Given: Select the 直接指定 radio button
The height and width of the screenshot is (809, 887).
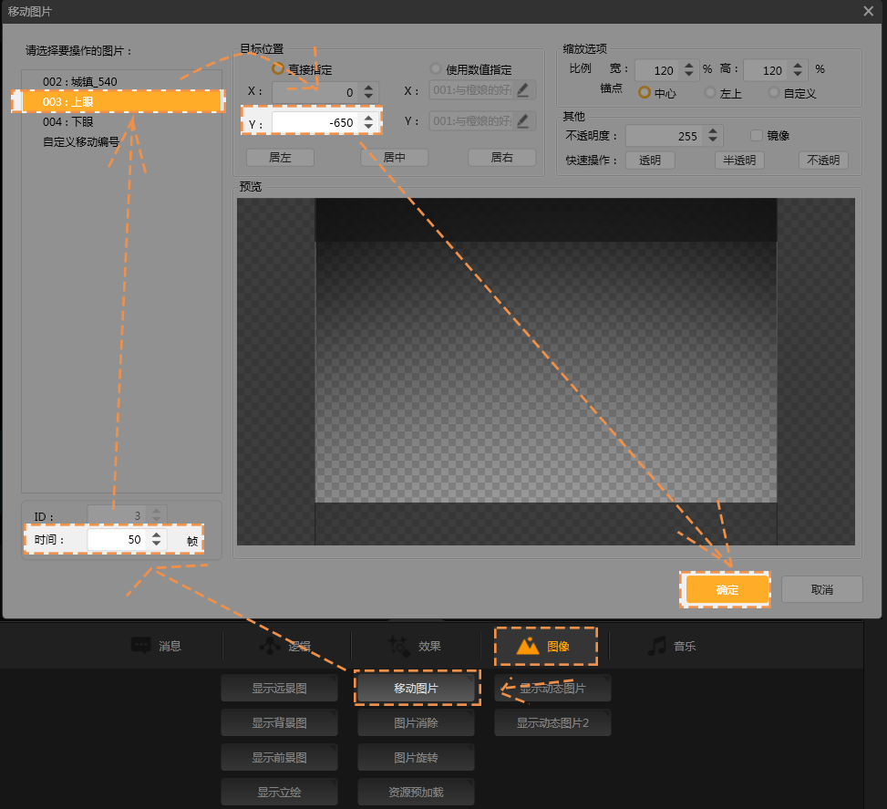Looking at the screenshot, I should tap(278, 68).
